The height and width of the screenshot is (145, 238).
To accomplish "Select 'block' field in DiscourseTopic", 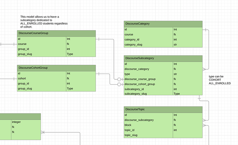I will click(x=128, y=125).
